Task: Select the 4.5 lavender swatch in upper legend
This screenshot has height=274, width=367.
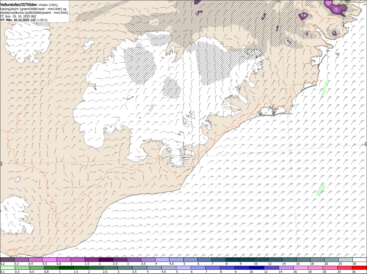Action: (176, 260)
